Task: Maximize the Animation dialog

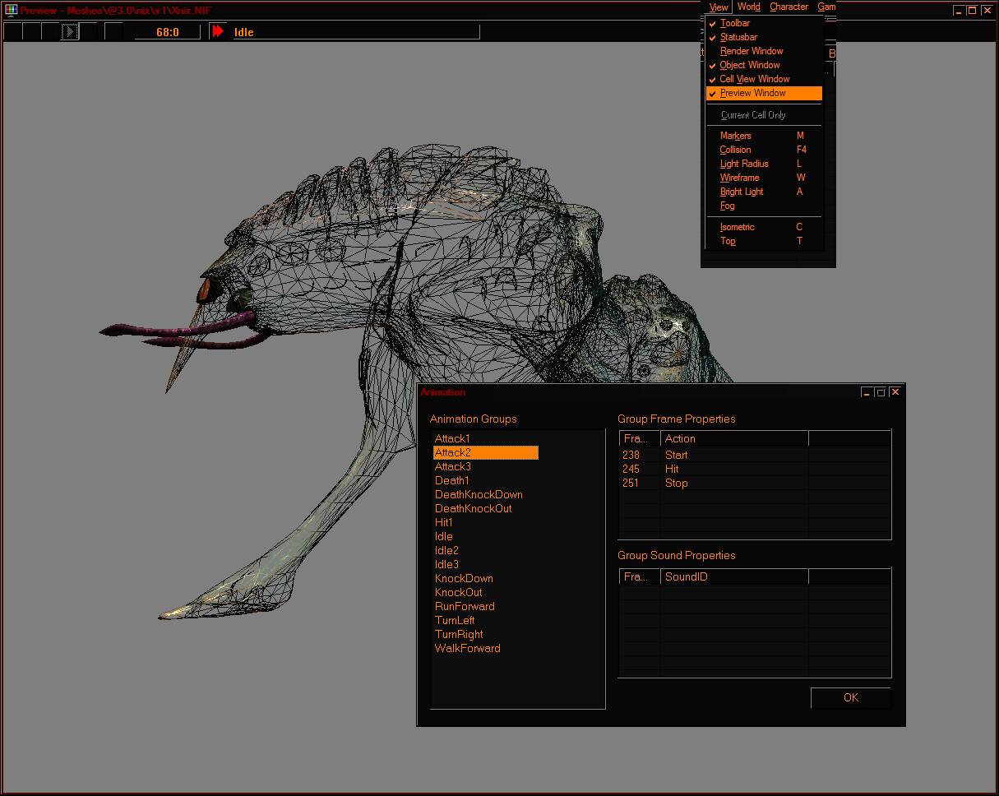Action: pyautogui.click(x=881, y=392)
